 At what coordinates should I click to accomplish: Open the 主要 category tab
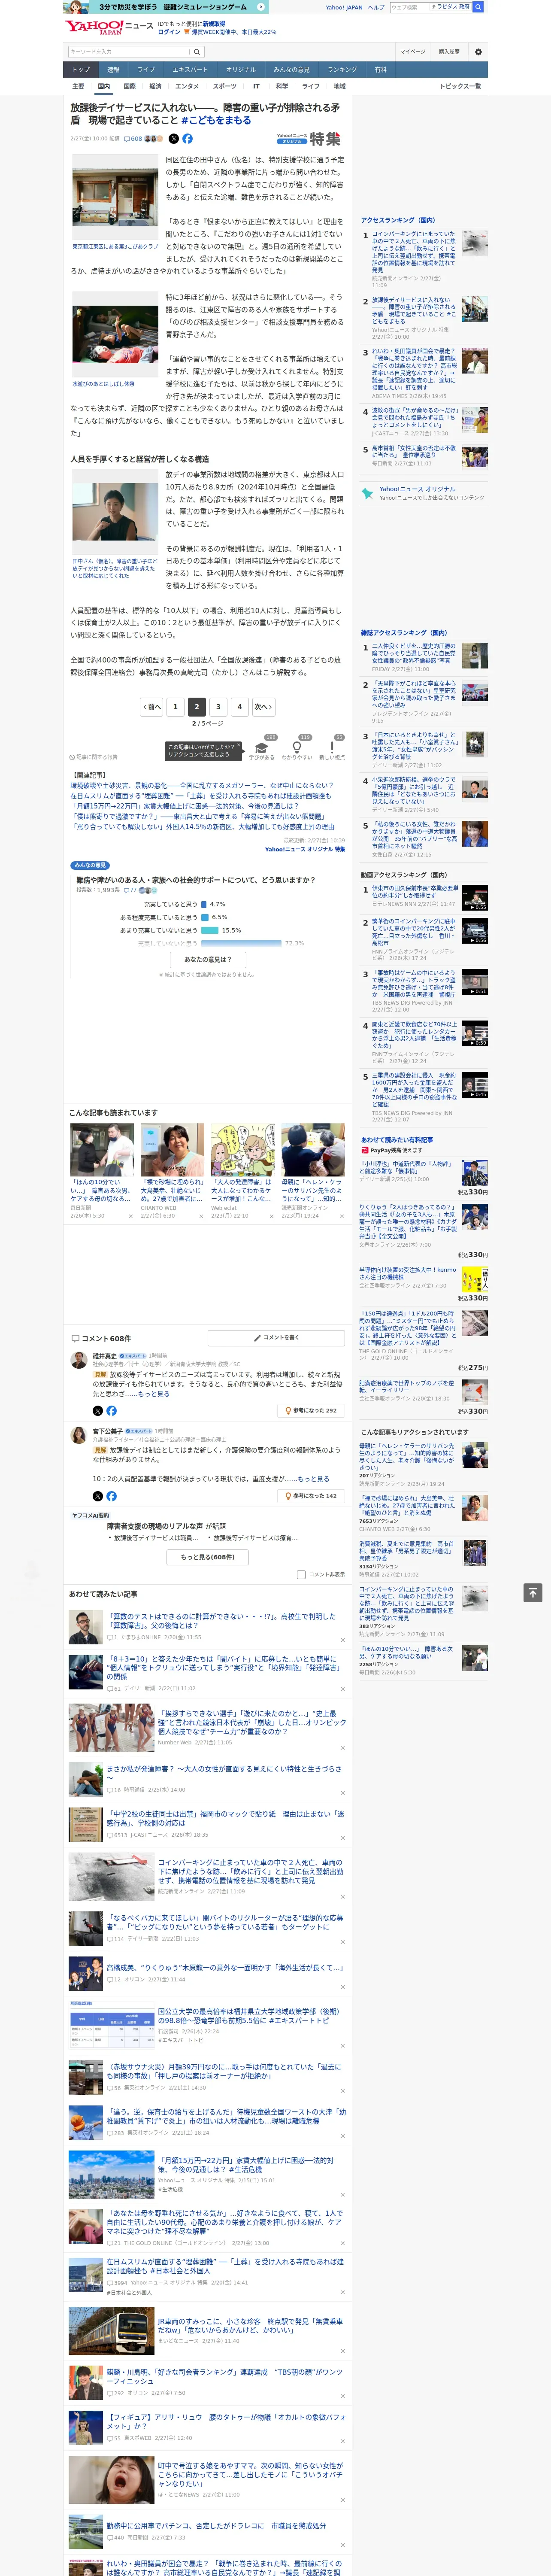78,86
